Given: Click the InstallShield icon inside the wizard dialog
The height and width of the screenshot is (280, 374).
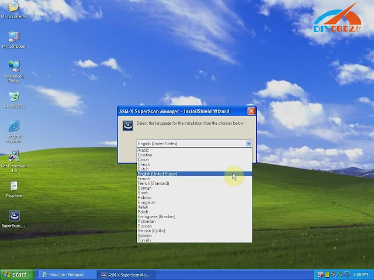Looking at the screenshot, I should click(127, 125).
